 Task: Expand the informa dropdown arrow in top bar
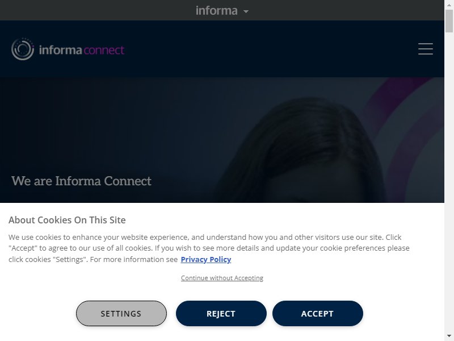[x=246, y=11]
